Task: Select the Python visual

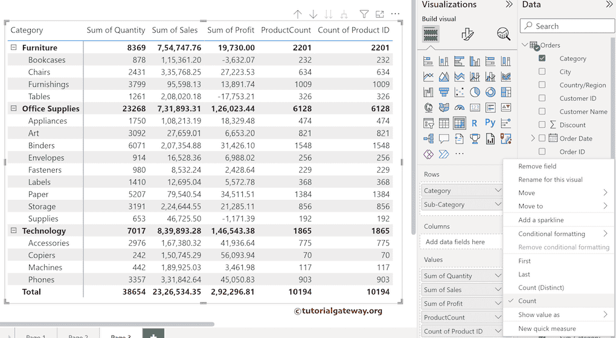Action: pos(490,123)
